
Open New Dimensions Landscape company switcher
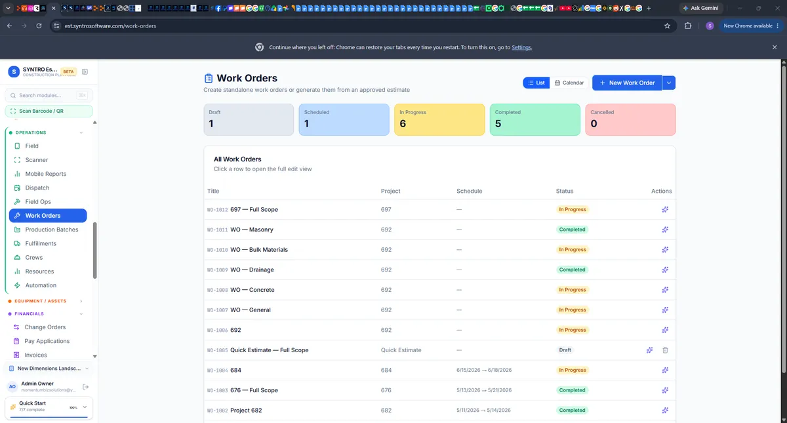click(x=49, y=369)
